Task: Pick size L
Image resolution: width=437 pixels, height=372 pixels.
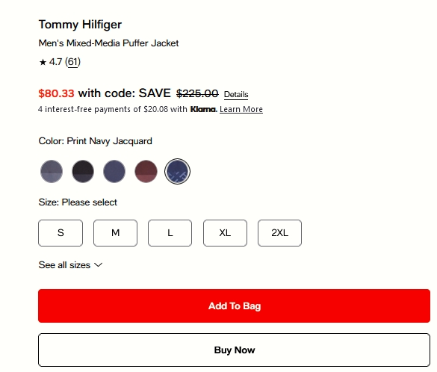Action: click(170, 233)
